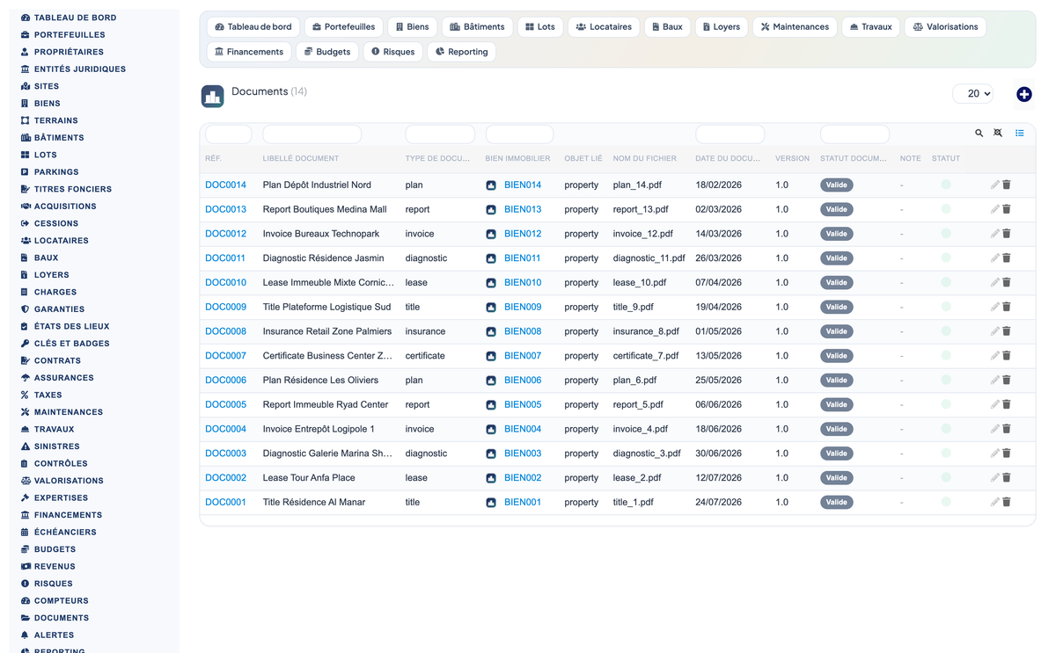Screen dimensions: 1056x653
Task: Open Risques top tab
Action: click(393, 52)
